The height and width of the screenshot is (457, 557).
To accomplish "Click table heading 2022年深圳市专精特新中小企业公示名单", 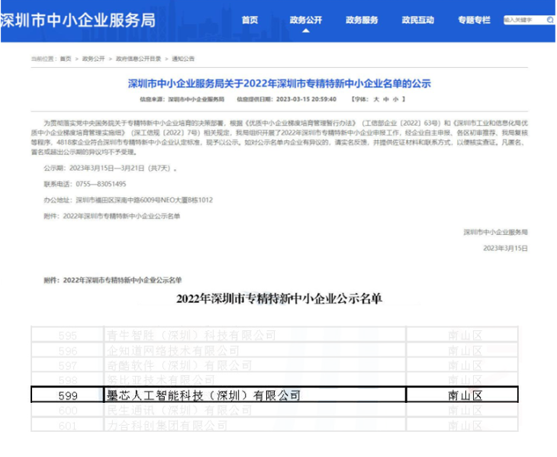I will click(279, 298).
